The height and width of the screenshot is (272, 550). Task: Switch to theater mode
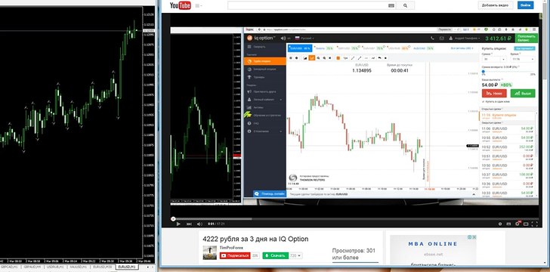[x=526, y=224]
